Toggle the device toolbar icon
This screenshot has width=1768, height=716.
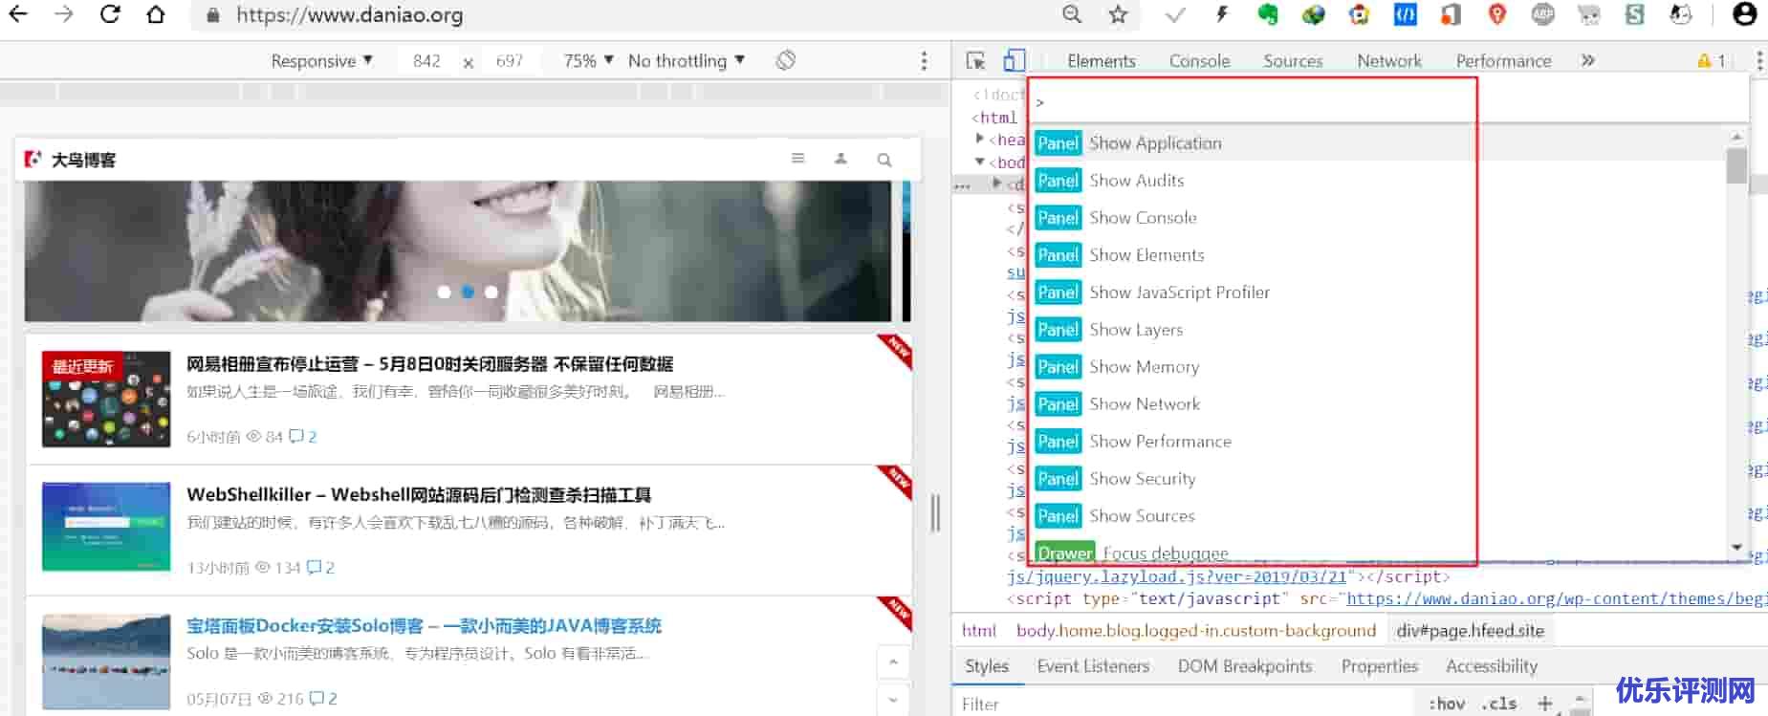[1014, 60]
